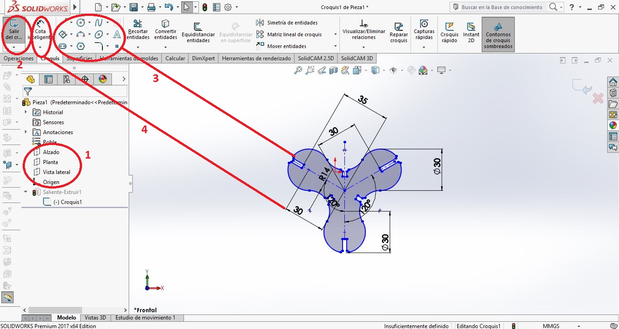
Task: Open the Options gear icon
Action: coord(228,7)
